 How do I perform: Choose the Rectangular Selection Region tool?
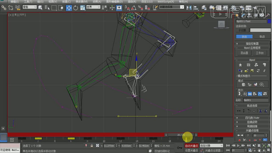pyautogui.click(x=54, y=7)
